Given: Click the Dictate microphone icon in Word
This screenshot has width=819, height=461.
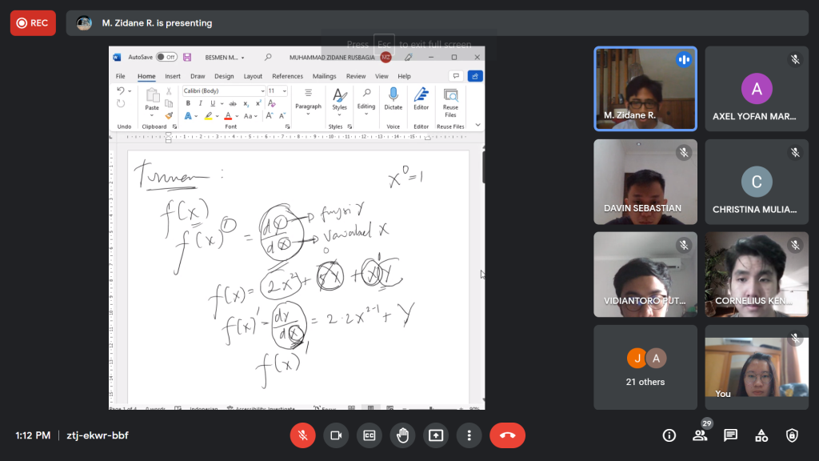Looking at the screenshot, I should tap(393, 95).
